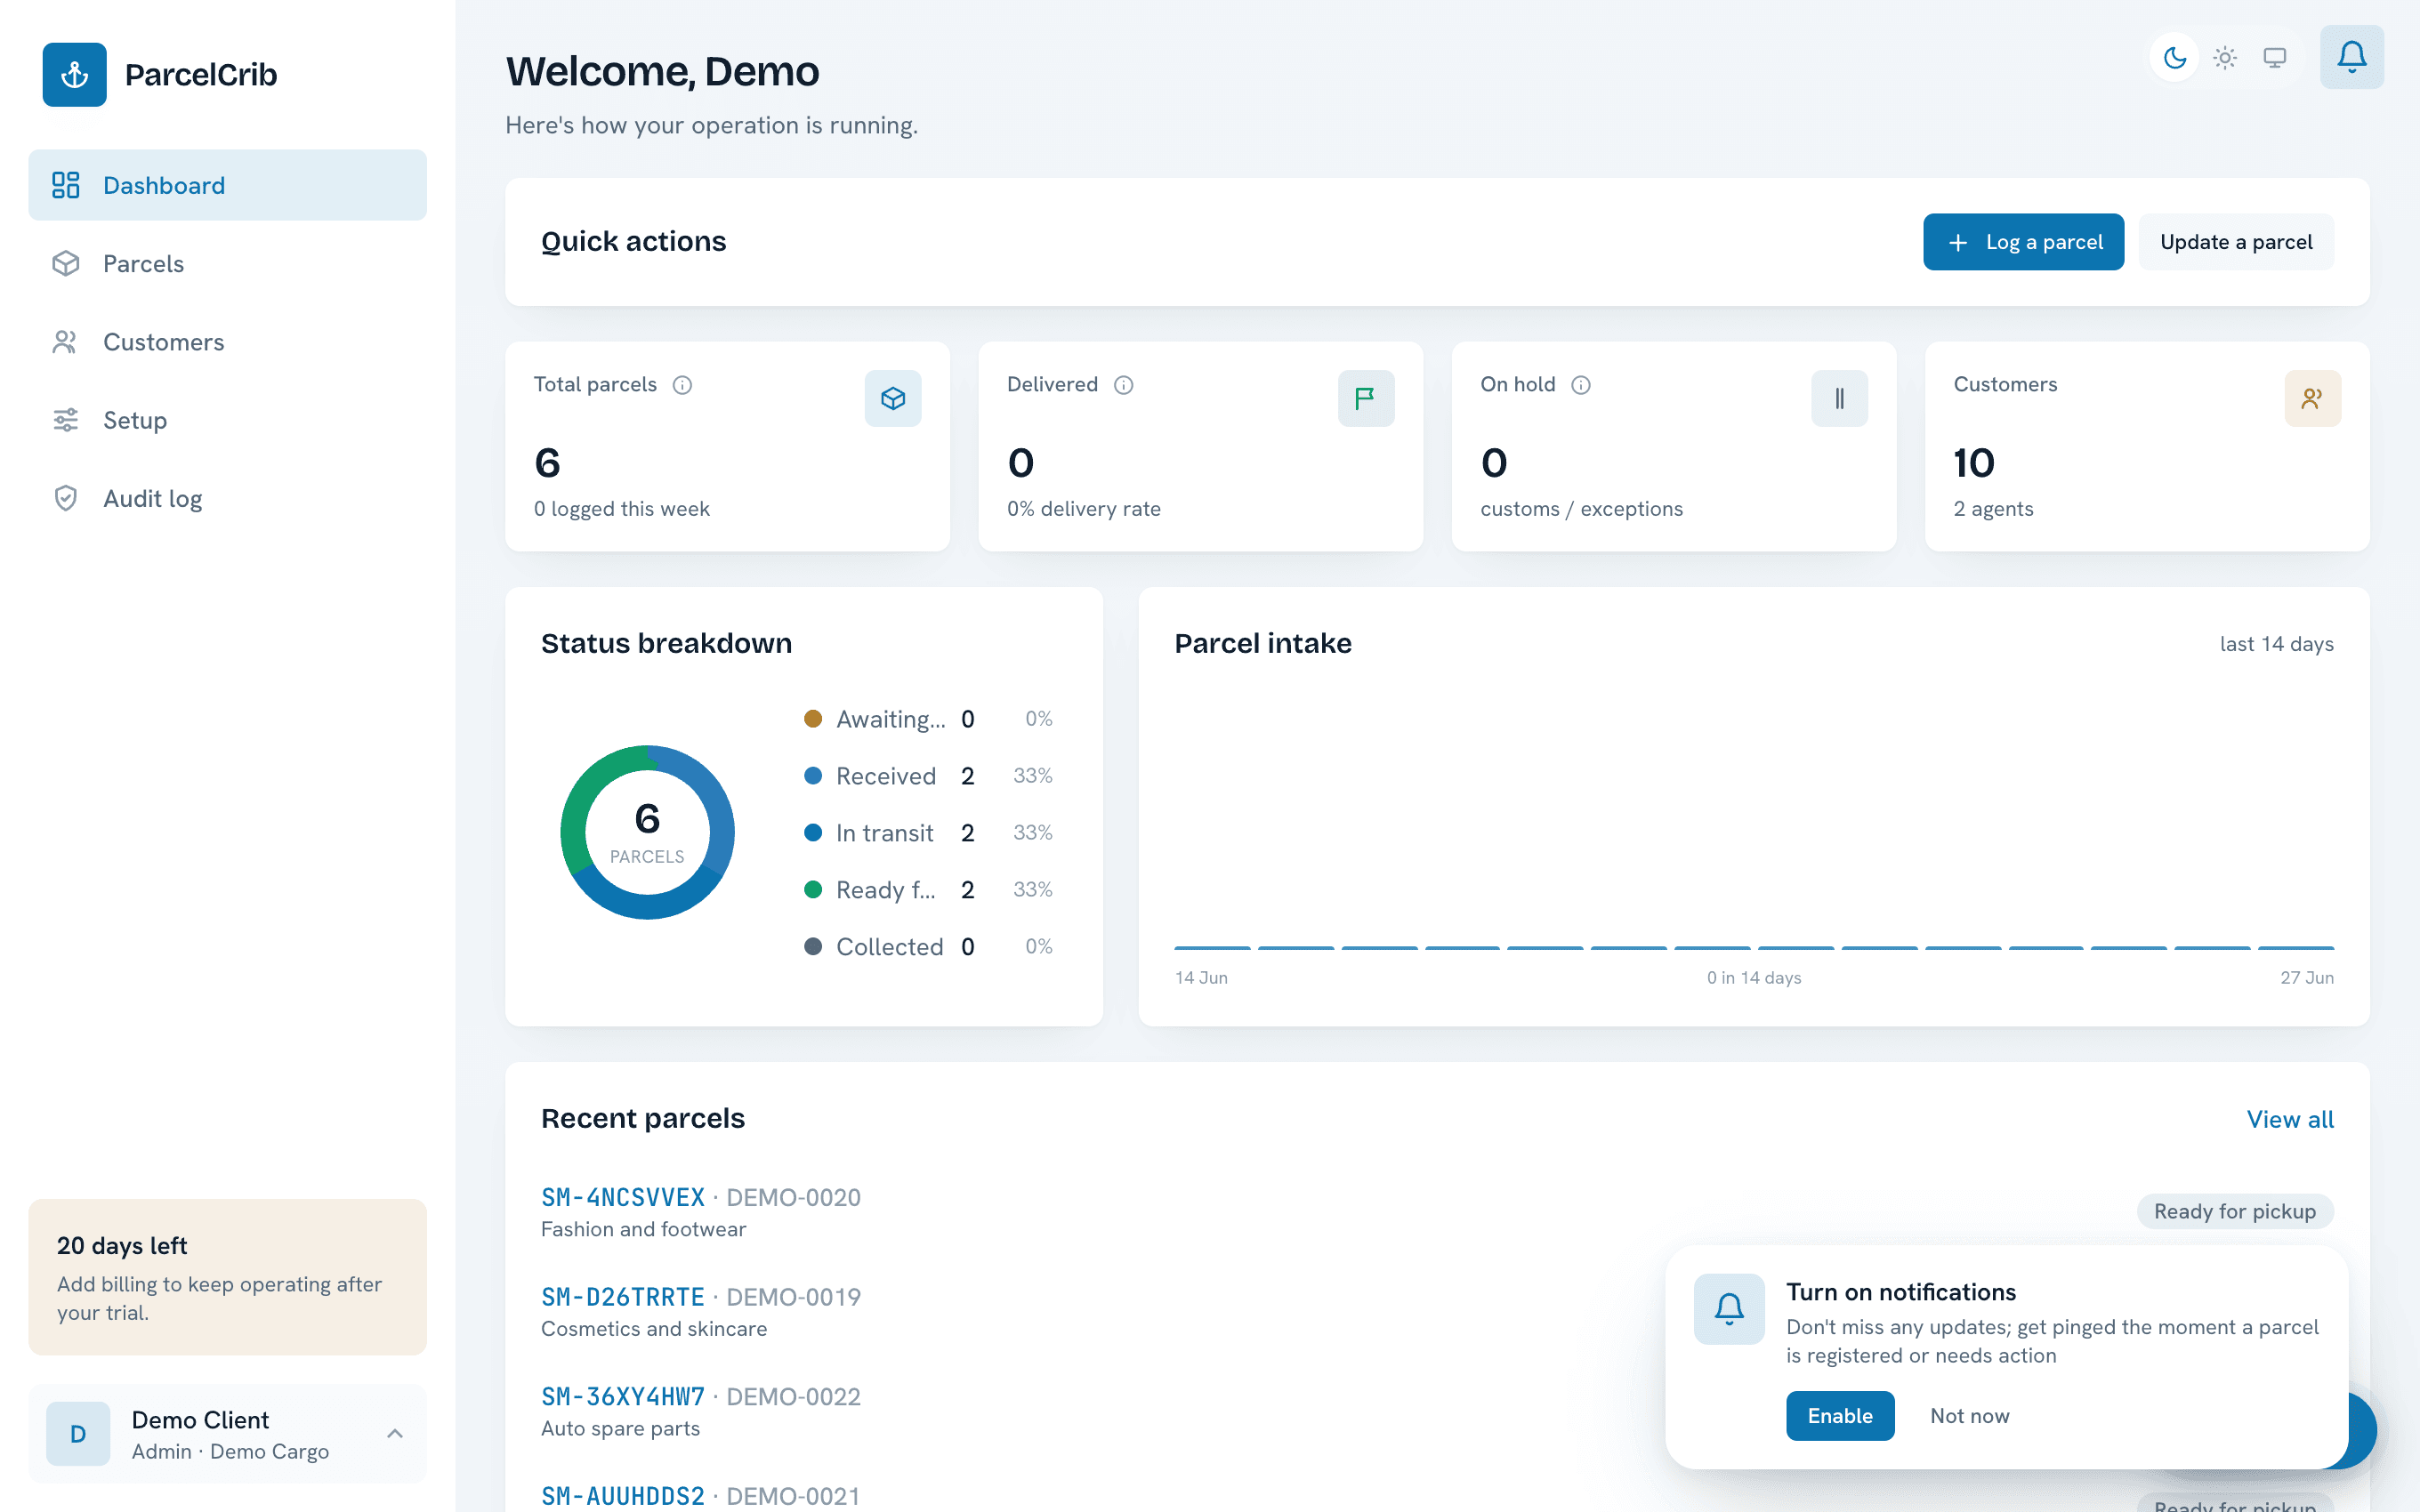Click Cosmetics and skincare description
Image resolution: width=2420 pixels, height=1512 pixels.
point(654,1329)
